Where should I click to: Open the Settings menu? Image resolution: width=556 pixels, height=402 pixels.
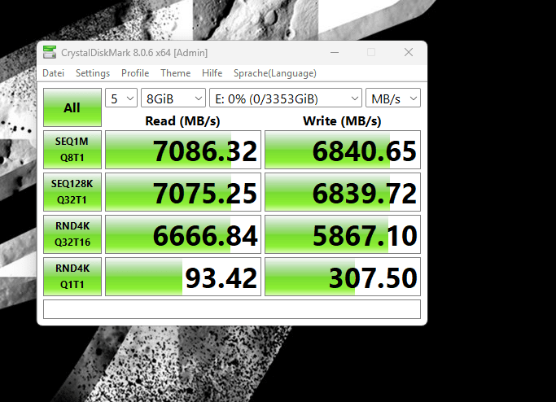93,73
